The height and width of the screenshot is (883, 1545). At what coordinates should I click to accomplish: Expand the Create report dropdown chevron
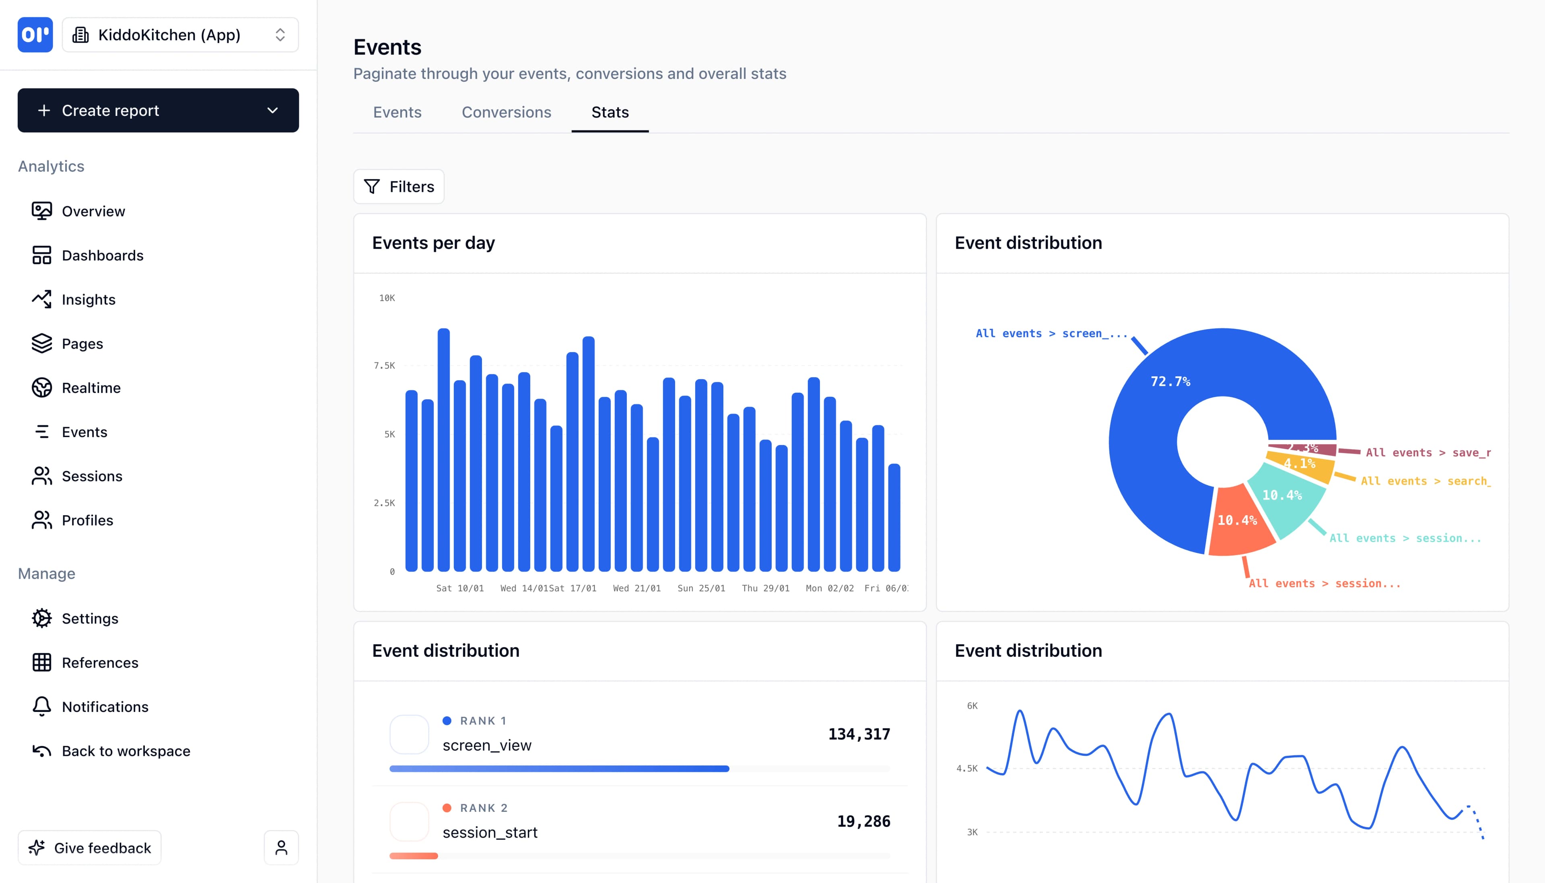coord(272,110)
